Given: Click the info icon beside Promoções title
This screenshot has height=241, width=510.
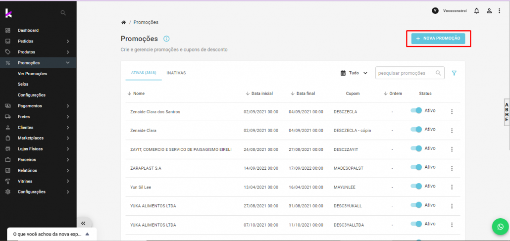Looking at the screenshot, I should [x=166, y=39].
